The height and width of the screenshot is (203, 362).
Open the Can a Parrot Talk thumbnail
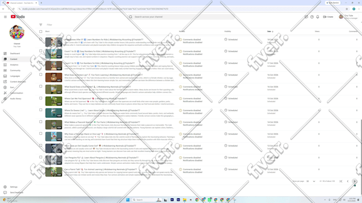tap(54, 172)
